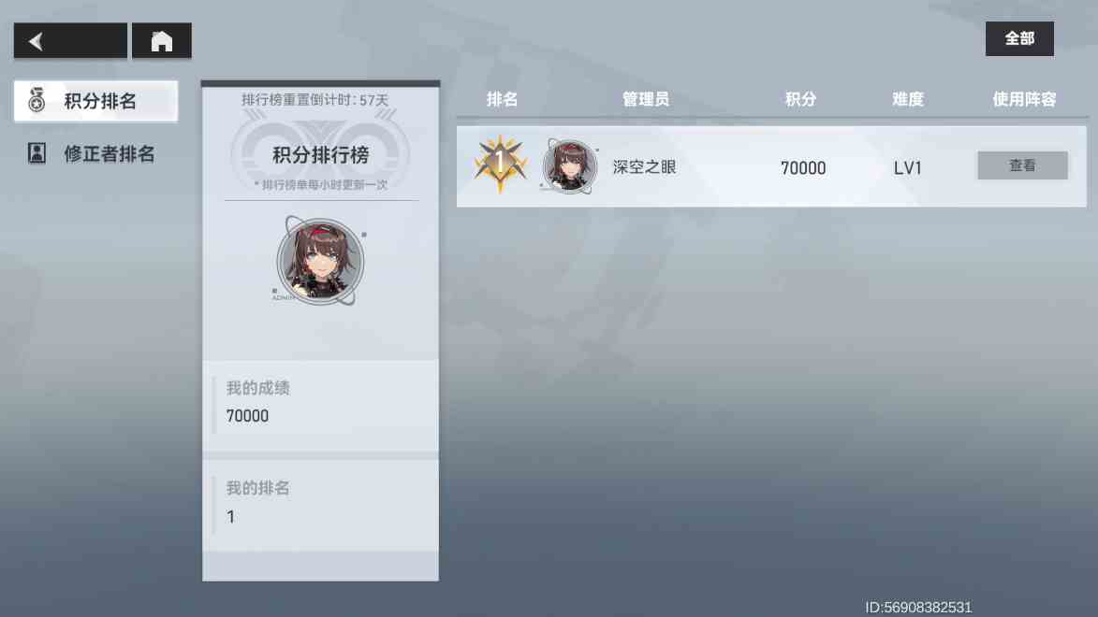The image size is (1098, 617).
Task: Click the portrait icon beside 修正者排名
Action: coord(37,153)
